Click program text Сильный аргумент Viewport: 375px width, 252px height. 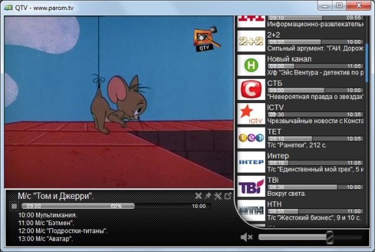click(316, 49)
